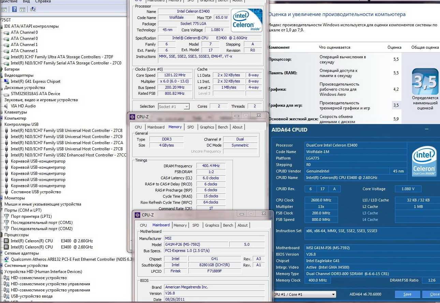Click the DRAM Frequency 400.4 MHz field
The width and height of the screenshot is (440, 303).
[211, 166]
